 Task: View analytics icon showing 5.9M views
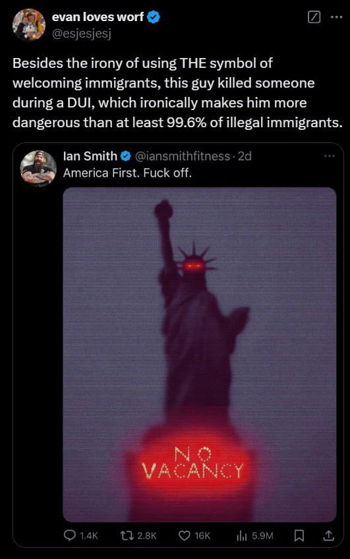tap(242, 535)
